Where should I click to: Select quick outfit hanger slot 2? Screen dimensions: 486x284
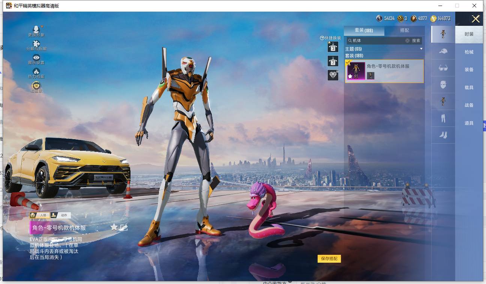[333, 61]
